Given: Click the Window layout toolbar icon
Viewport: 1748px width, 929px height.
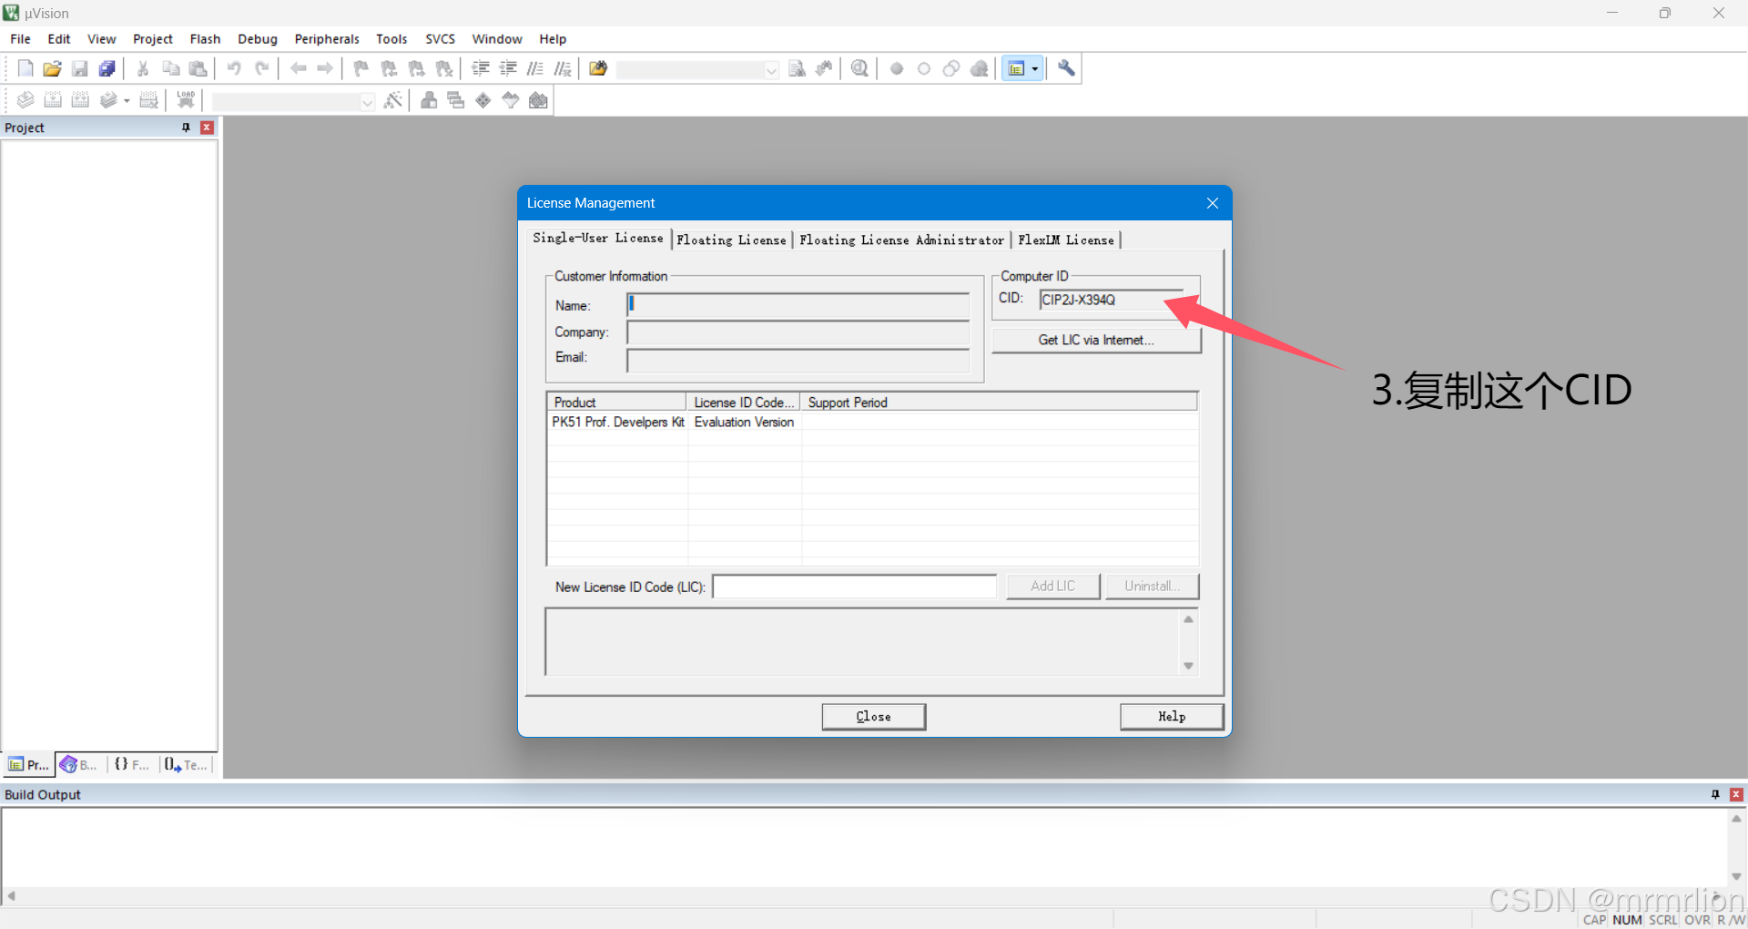Looking at the screenshot, I should click(x=1016, y=68).
